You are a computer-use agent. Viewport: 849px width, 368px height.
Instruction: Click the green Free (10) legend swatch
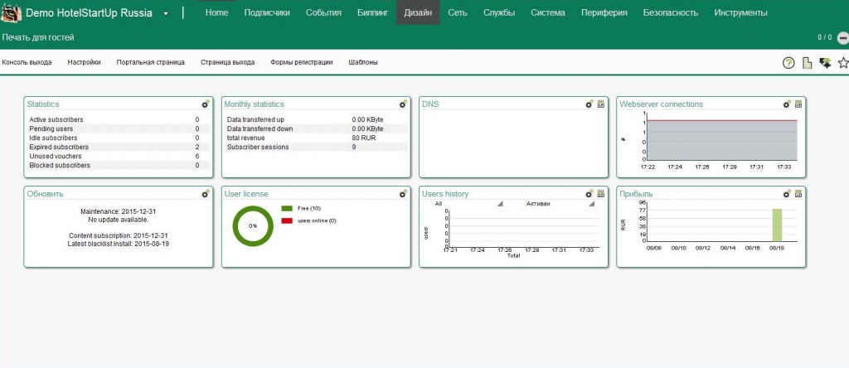(x=287, y=208)
